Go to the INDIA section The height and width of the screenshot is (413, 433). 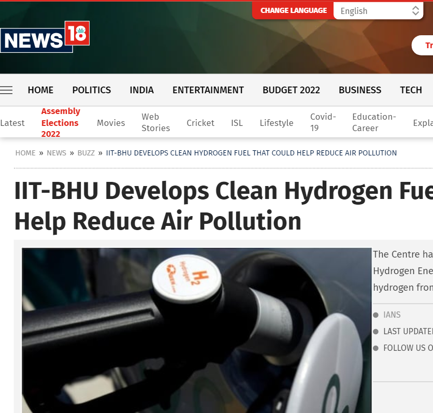tap(141, 90)
